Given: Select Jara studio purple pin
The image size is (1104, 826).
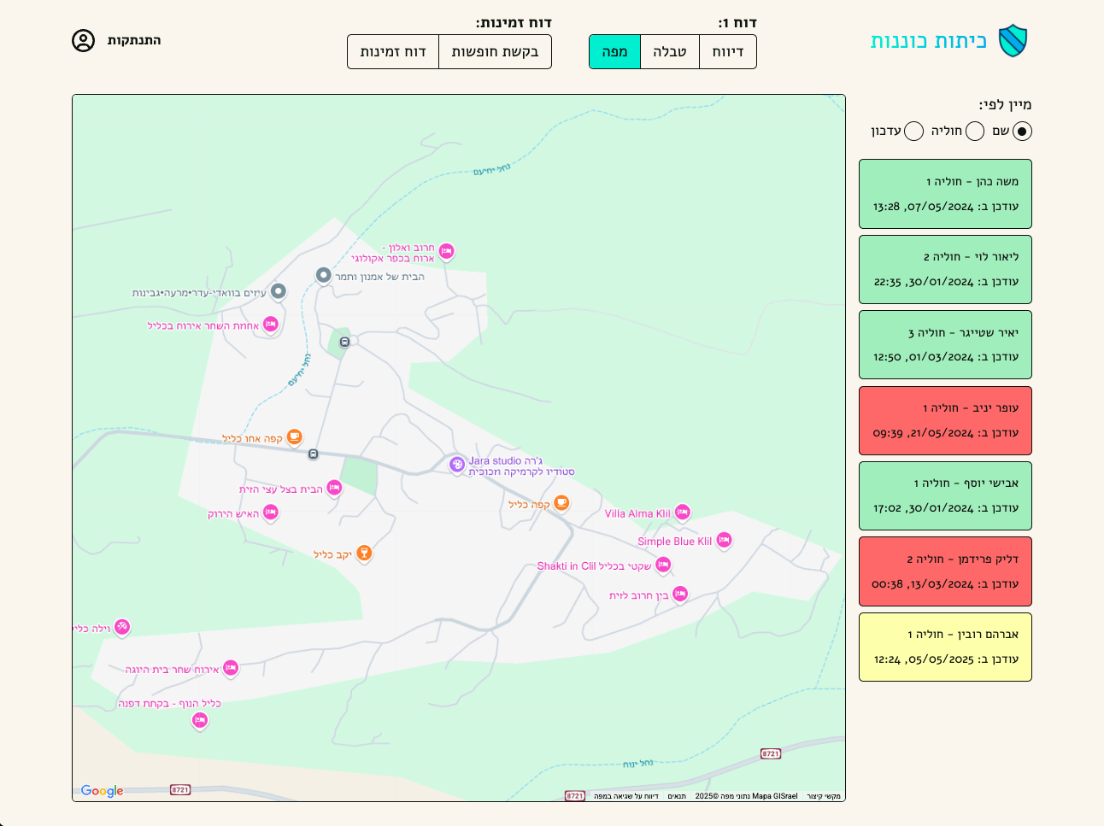Looking at the screenshot, I should tap(457, 465).
